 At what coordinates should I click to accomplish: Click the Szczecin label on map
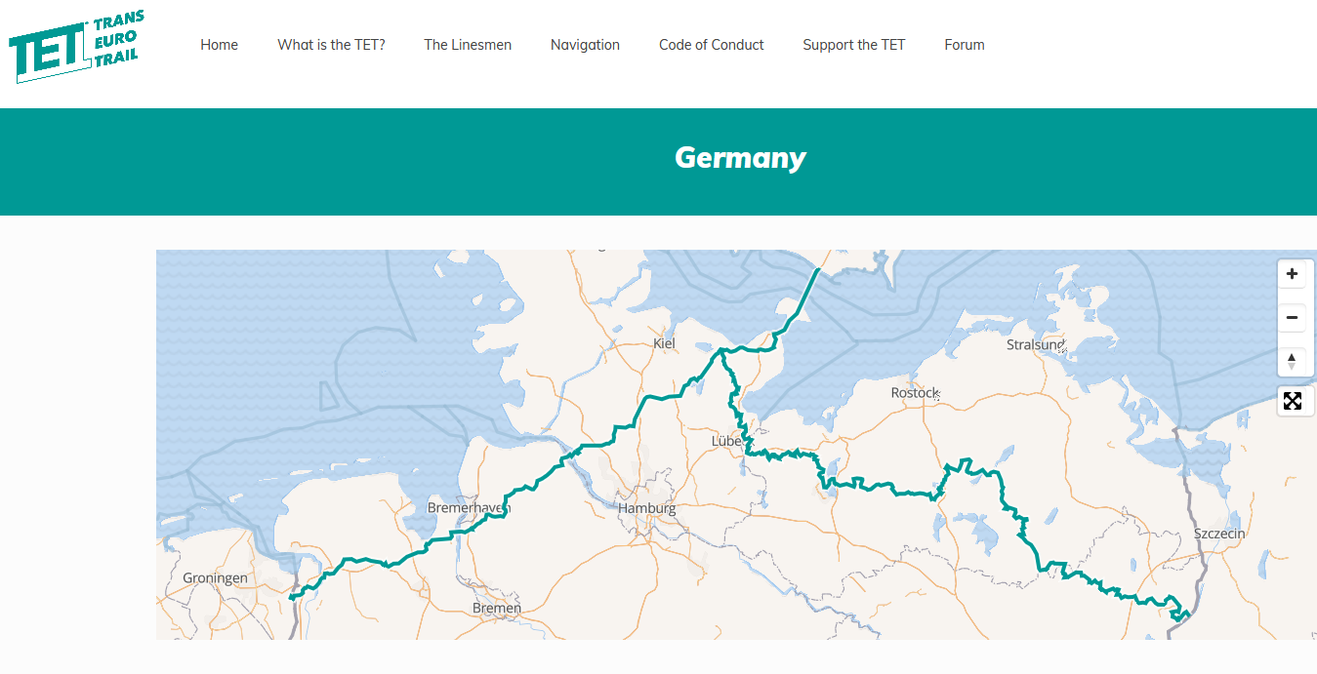(1219, 534)
